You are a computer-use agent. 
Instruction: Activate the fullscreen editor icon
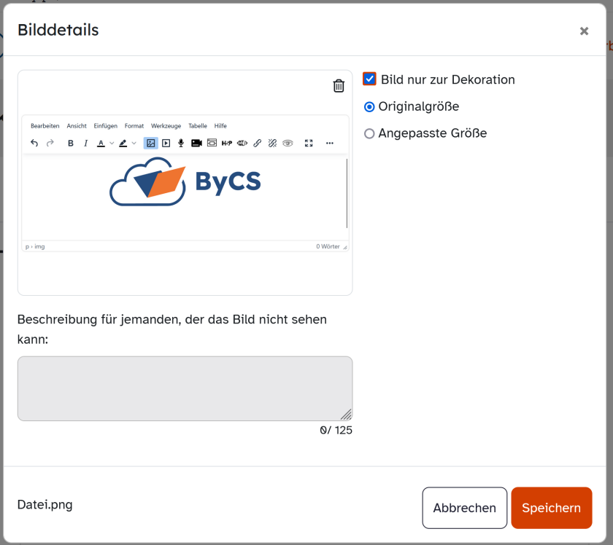[x=309, y=143]
